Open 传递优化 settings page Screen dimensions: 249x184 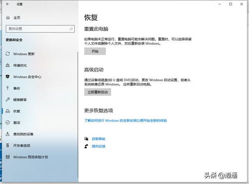20,66
